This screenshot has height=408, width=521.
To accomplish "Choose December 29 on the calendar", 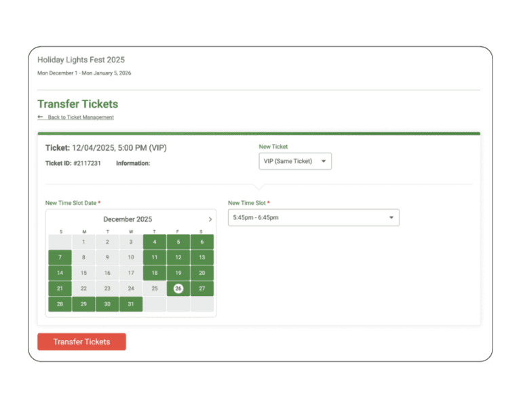I will click(83, 304).
